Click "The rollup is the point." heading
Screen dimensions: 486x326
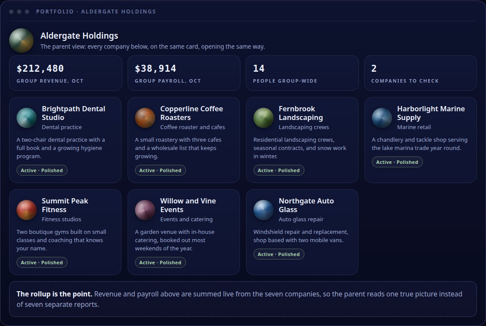(54, 294)
